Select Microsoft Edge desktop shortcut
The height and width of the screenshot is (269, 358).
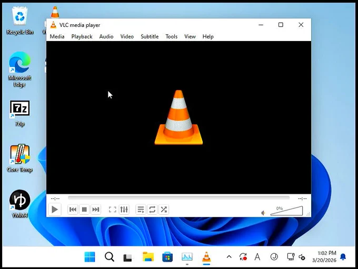pos(19,69)
